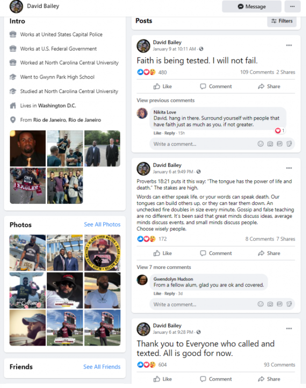Click emoji icon in first post's comment box

[x=260, y=144]
